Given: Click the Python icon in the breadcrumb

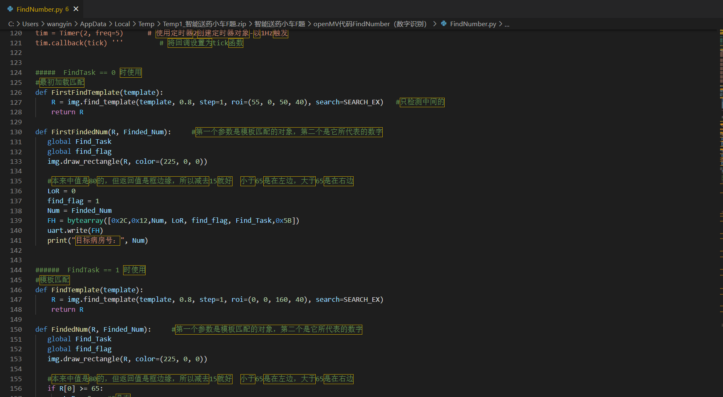Looking at the screenshot, I should tap(444, 24).
